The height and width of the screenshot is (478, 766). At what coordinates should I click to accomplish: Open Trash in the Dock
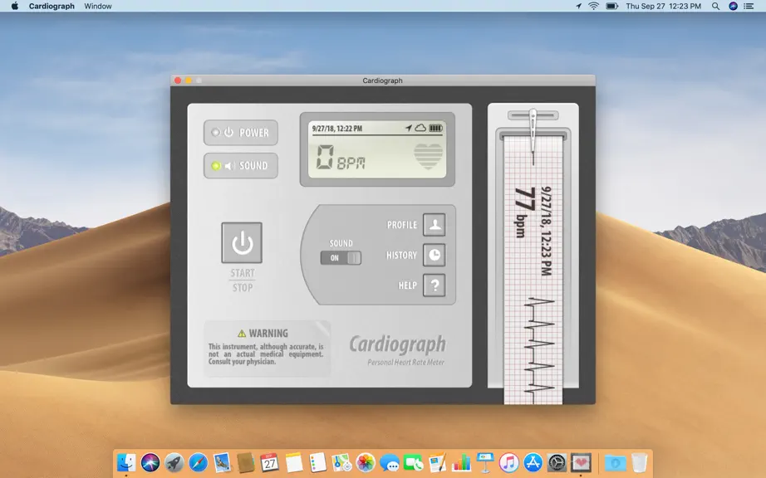click(x=639, y=462)
